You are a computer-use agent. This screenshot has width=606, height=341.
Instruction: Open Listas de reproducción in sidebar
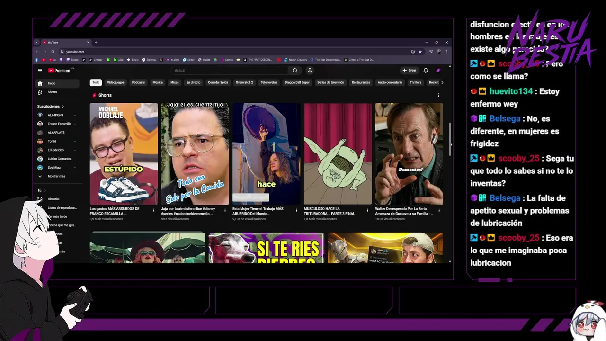(62, 208)
